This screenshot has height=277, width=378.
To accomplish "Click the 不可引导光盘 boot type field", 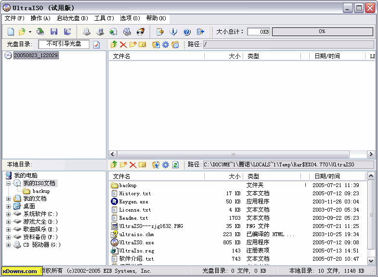I will point(64,44).
